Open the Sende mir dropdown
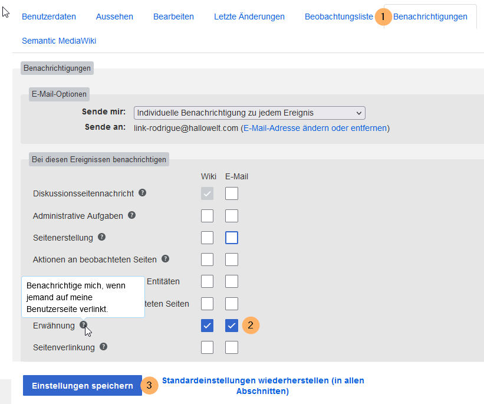484x404 pixels. [x=249, y=113]
